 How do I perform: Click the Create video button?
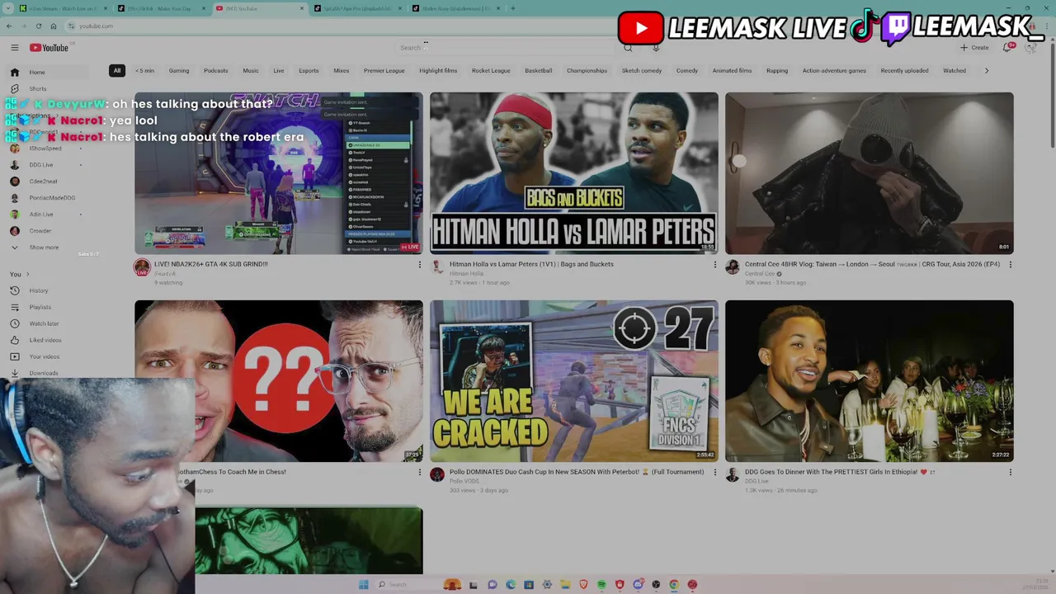pyautogui.click(x=974, y=48)
